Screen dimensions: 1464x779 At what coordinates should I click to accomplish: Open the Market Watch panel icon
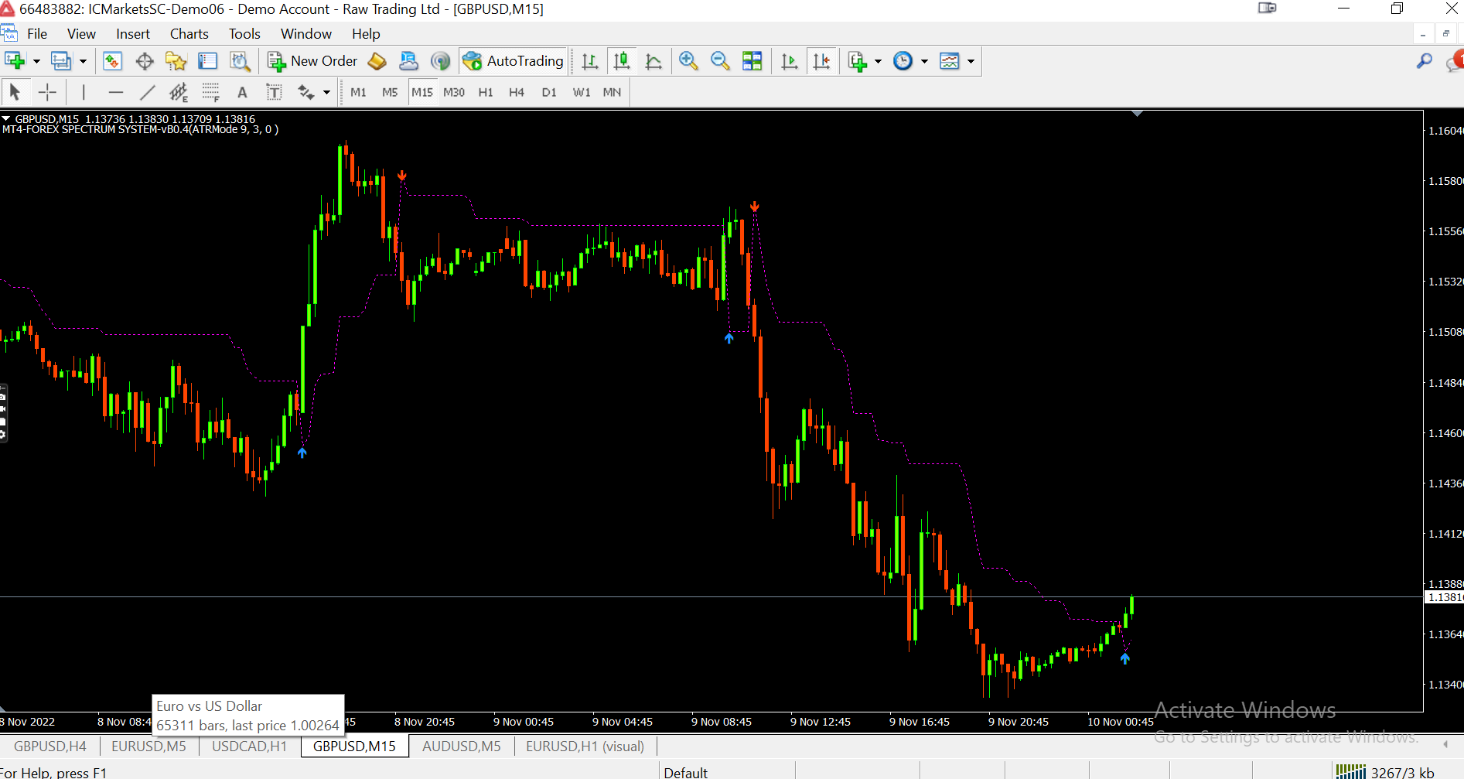click(x=113, y=61)
